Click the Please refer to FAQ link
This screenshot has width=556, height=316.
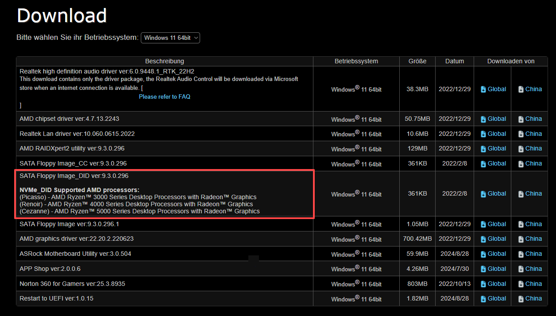coord(165,96)
